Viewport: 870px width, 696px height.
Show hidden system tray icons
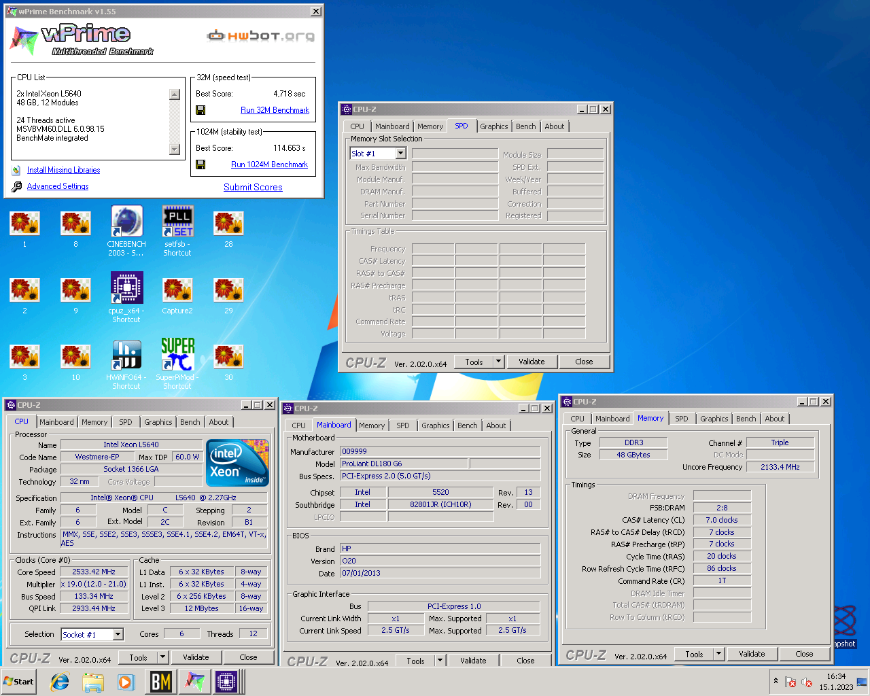pos(776,682)
